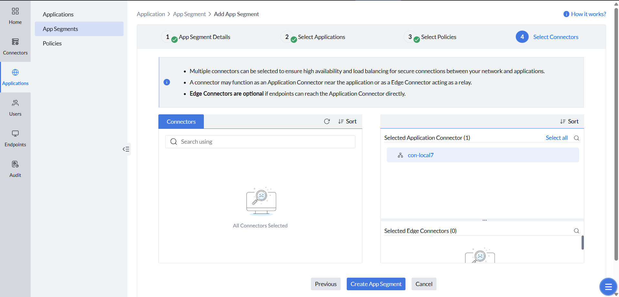Open Policies in the submenu
This screenshot has height=297, width=619.
click(79, 43)
